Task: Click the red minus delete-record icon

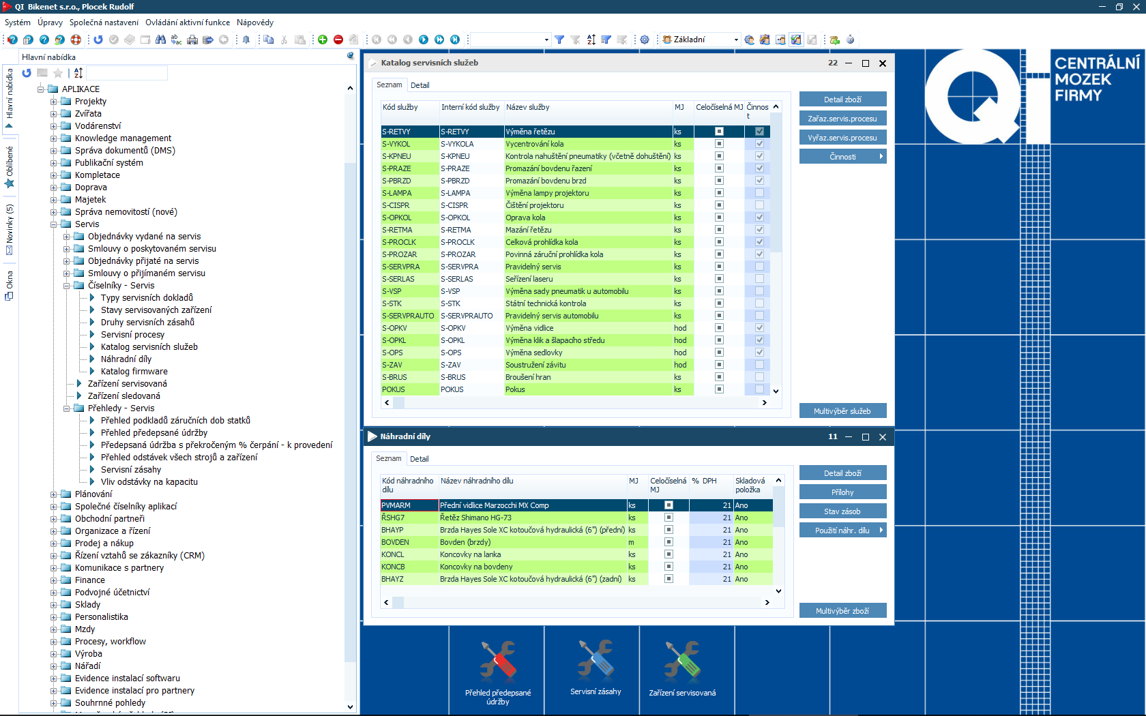Action: coord(338,40)
